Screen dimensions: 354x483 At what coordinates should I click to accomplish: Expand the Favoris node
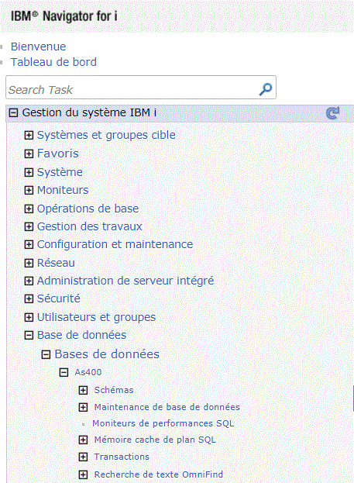click(29, 154)
